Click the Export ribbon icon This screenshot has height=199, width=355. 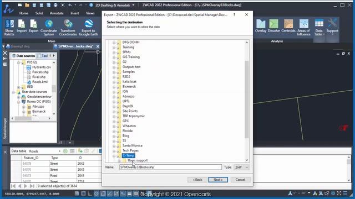click(33, 26)
